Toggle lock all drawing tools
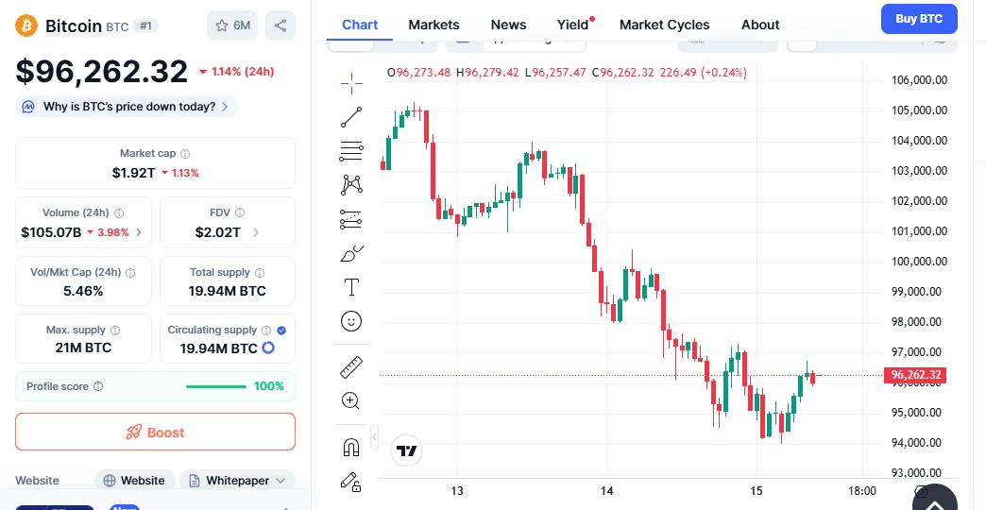This screenshot has height=510, width=986. click(351, 482)
